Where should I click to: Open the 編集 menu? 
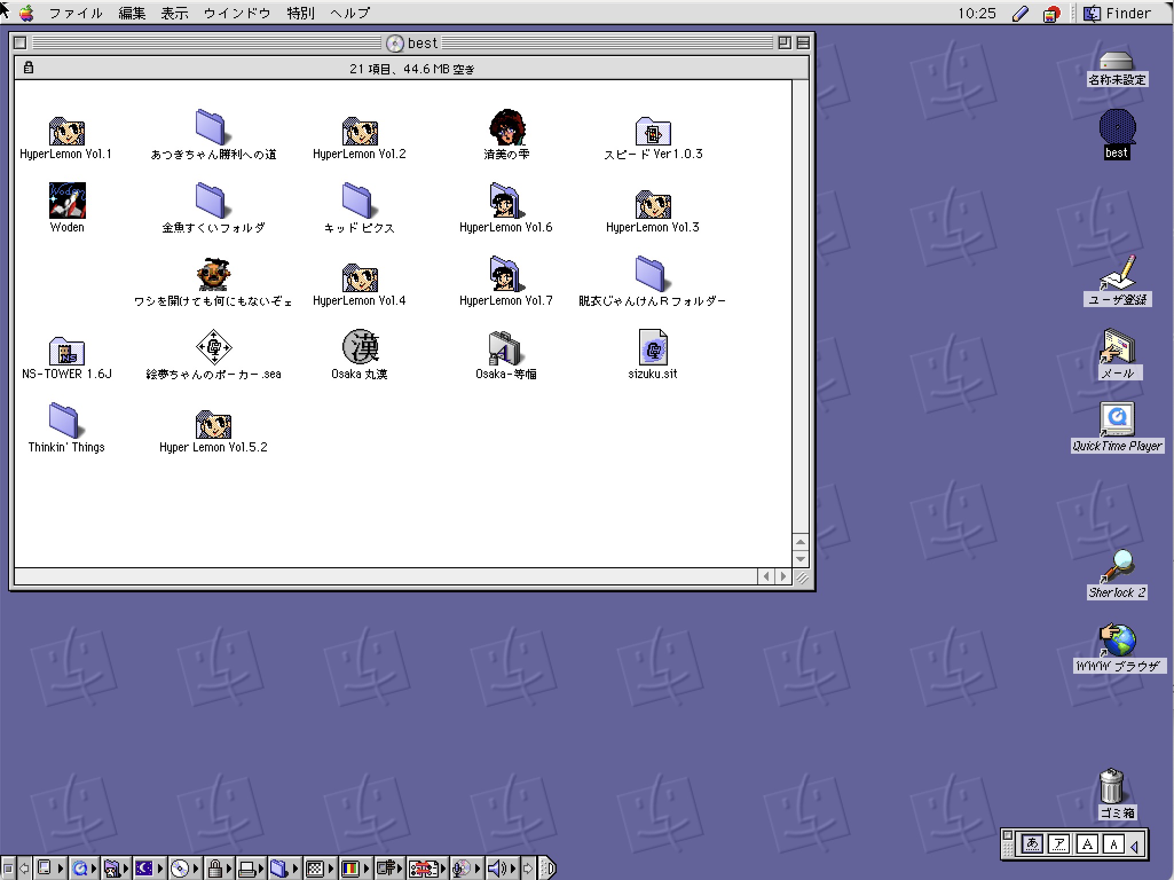pyautogui.click(x=132, y=13)
